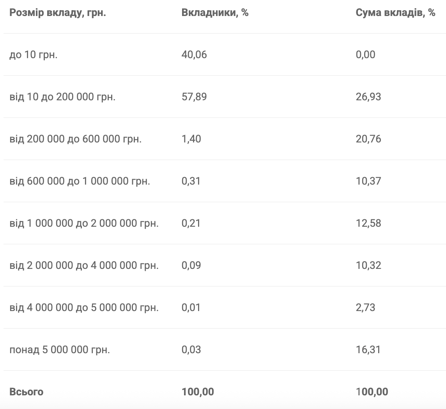Click the 12,58 deposit sum value
The height and width of the screenshot is (409, 446).
[368, 223]
